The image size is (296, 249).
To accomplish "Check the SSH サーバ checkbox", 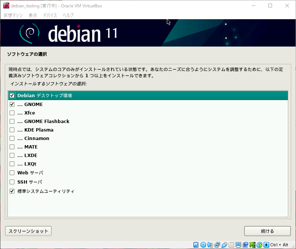I will [12, 182].
